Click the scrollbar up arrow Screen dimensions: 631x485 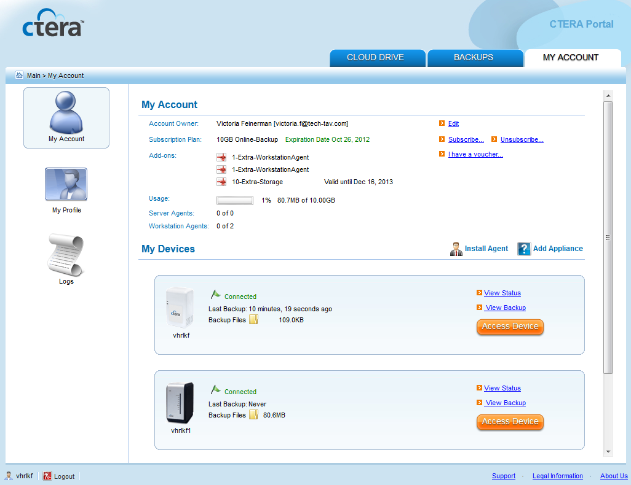pyautogui.click(x=608, y=96)
